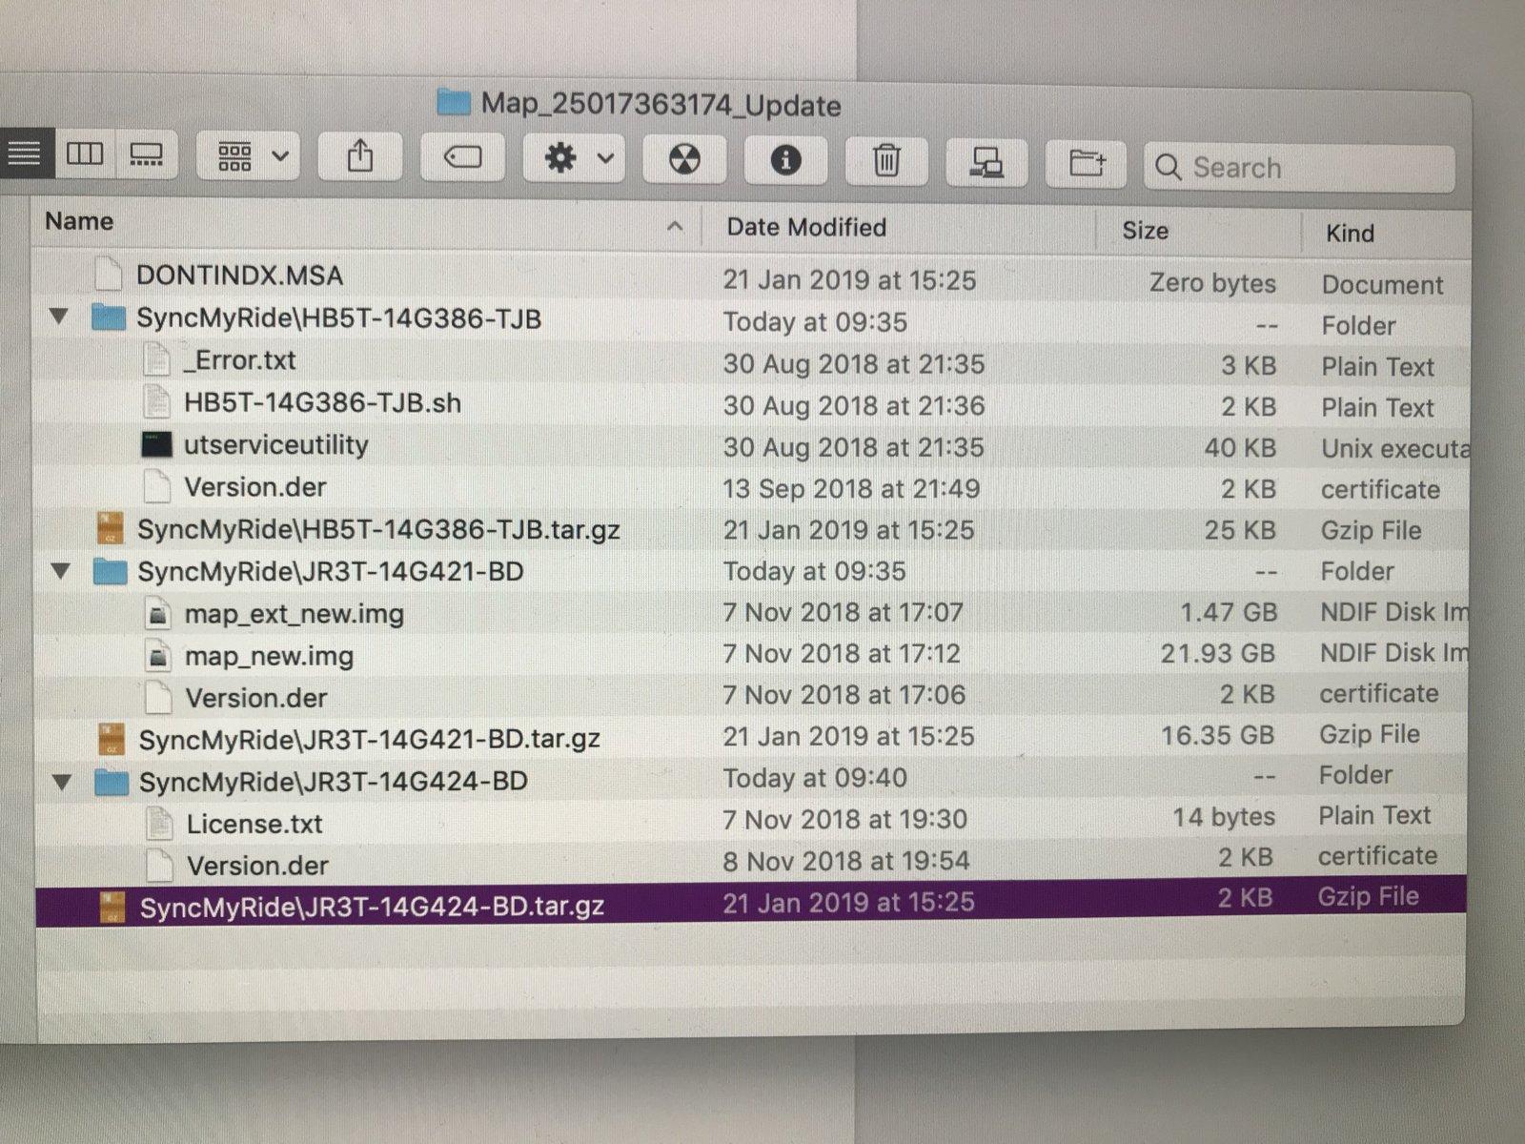Viewport: 1525px width, 1144px height.
Task: Click the utserviceutility executable icon
Action: point(156,444)
